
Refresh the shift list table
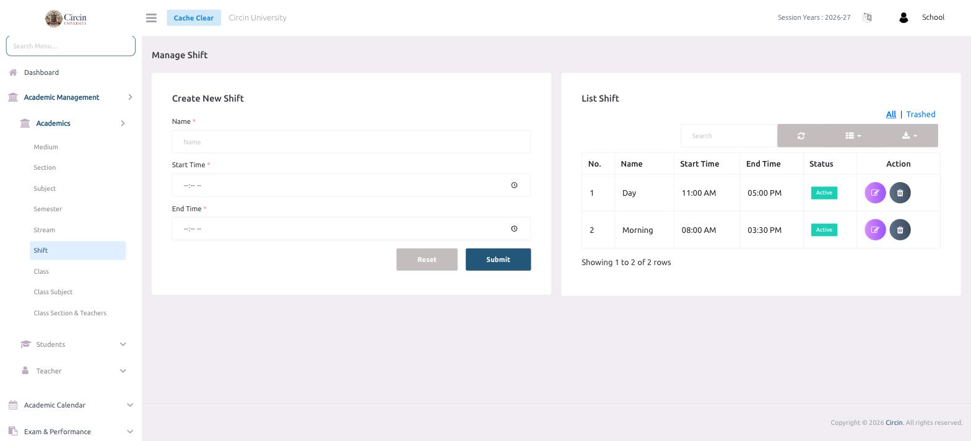point(801,136)
